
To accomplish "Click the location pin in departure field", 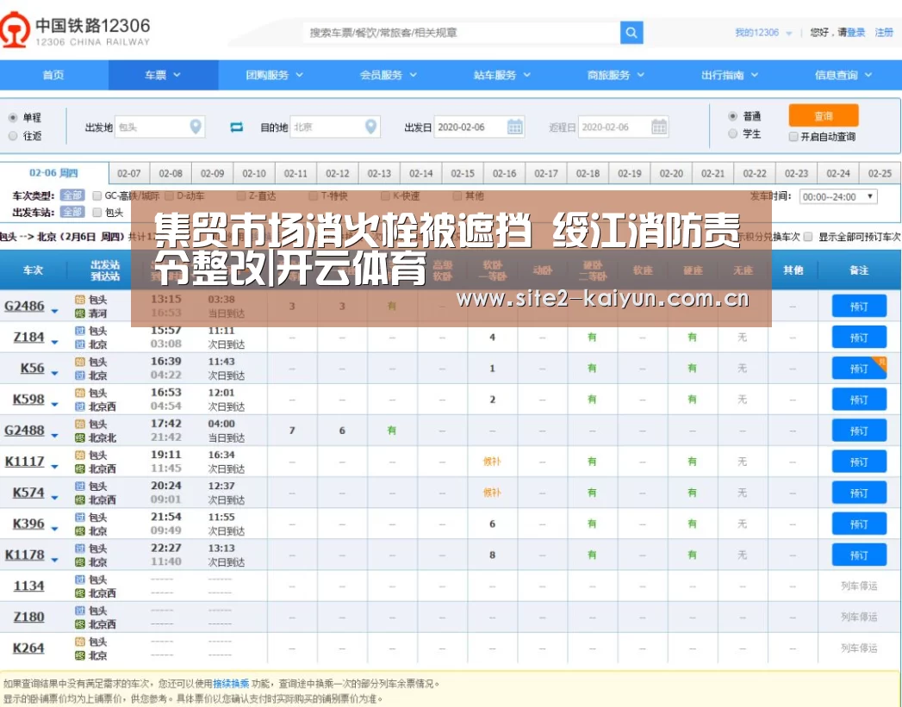I will [x=196, y=127].
